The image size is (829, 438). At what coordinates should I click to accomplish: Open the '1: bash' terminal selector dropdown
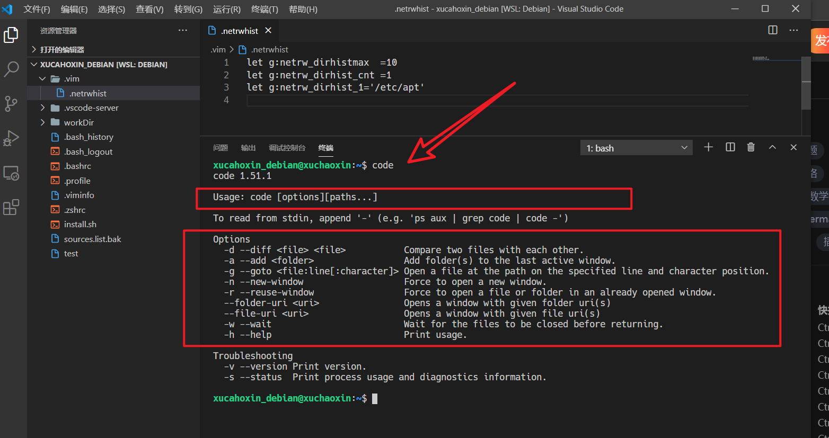point(637,148)
